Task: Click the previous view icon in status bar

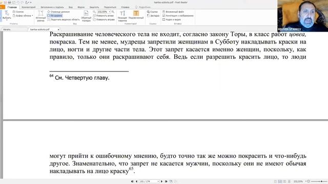Action: 171,181
